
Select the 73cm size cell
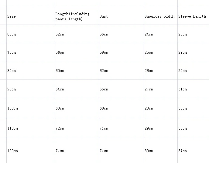30,52
